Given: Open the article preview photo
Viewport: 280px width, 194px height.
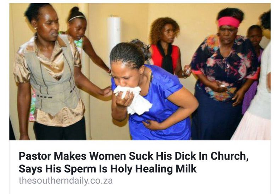Looking at the screenshot, I should click(x=140, y=72).
